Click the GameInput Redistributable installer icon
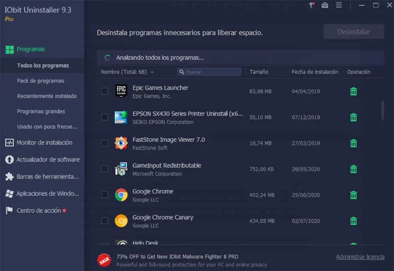 click(x=121, y=169)
